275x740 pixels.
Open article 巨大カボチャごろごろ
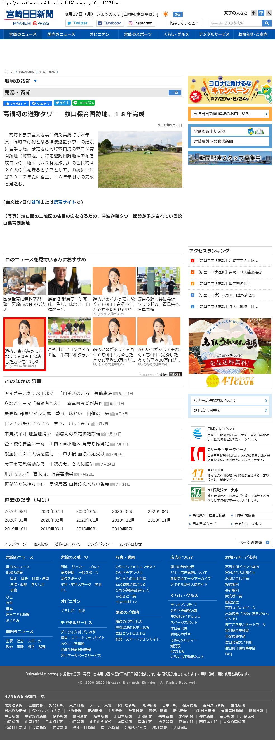(x=47, y=423)
